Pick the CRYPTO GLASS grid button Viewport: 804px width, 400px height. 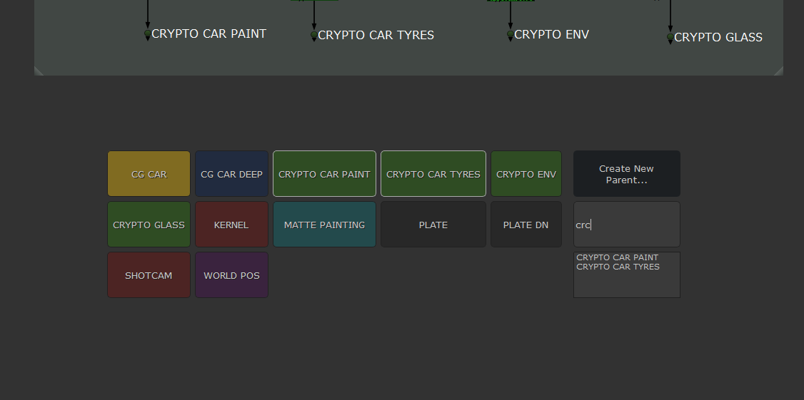(149, 225)
